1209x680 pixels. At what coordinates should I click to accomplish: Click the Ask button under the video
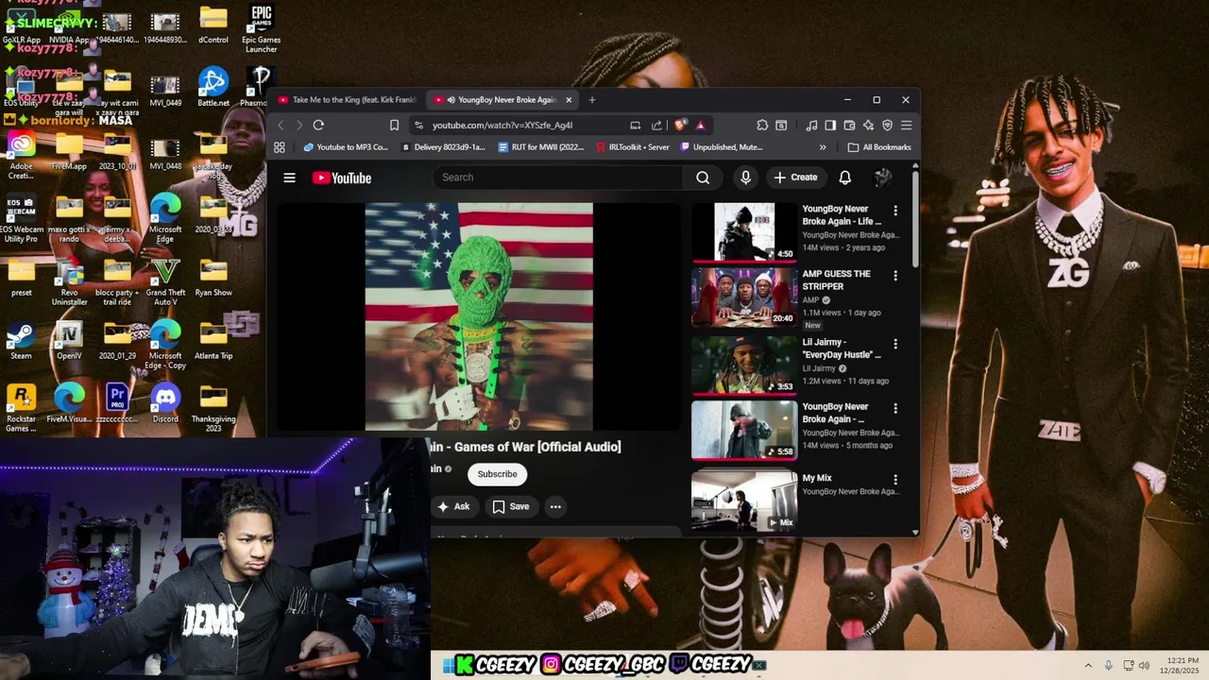pyautogui.click(x=453, y=506)
